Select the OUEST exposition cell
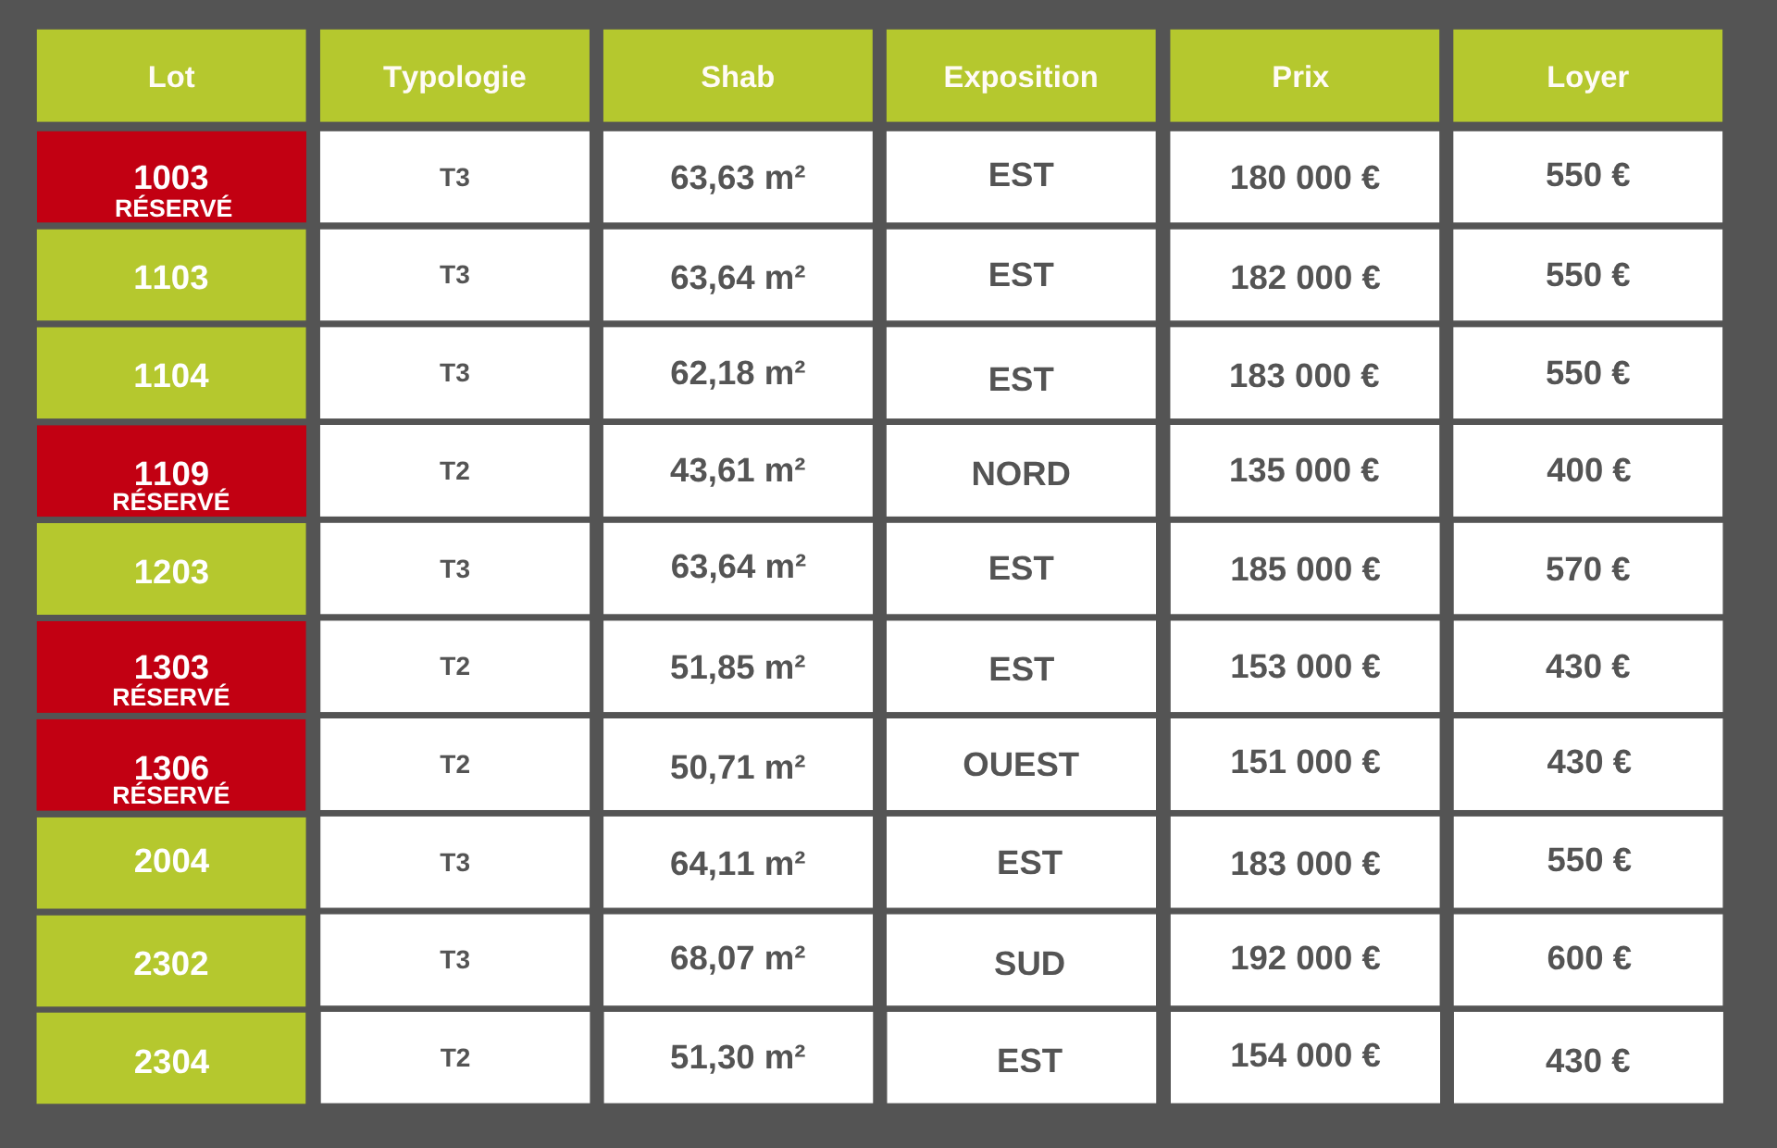This screenshot has height=1148, width=1777. tap(1021, 765)
